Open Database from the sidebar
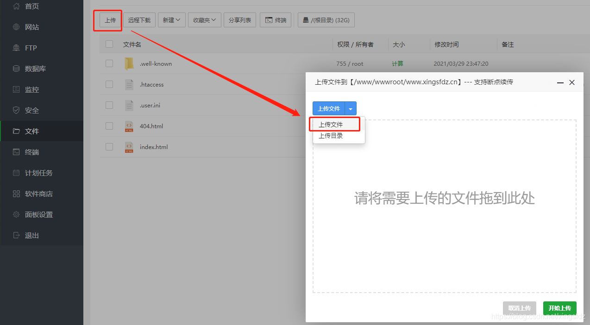 click(x=35, y=69)
